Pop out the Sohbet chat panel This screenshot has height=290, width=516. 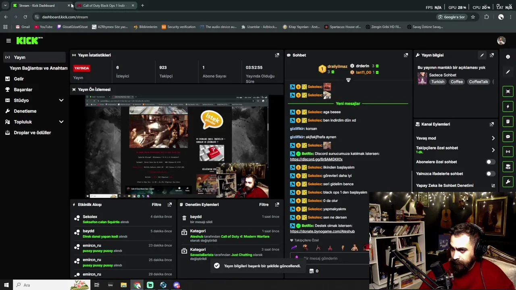click(406, 55)
